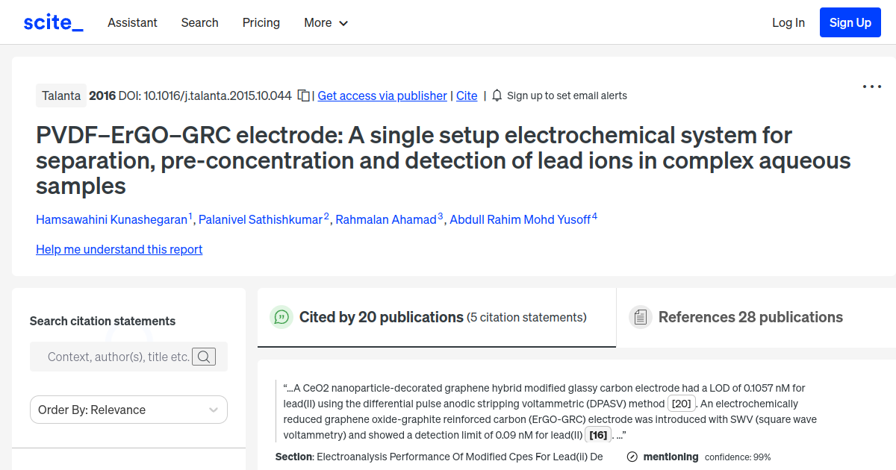The image size is (896, 470).
Task: Click the magnifying glass search icon
Action: 204,357
